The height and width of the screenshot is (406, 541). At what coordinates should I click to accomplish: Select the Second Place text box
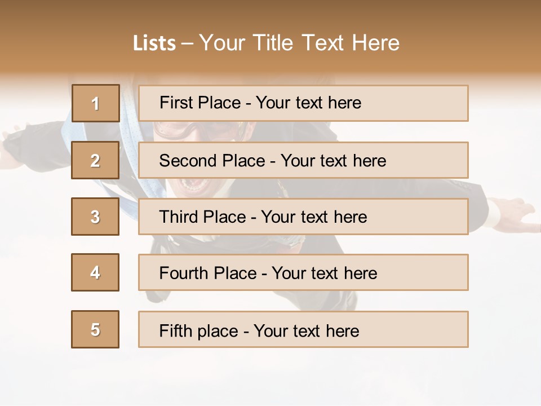(x=303, y=160)
